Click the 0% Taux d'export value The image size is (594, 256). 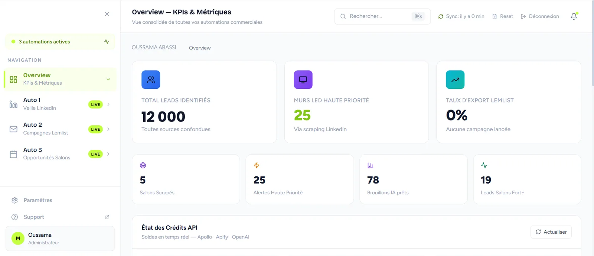pyautogui.click(x=457, y=115)
